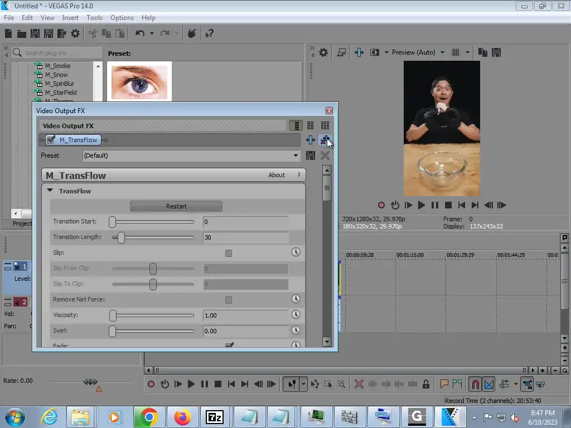Click the Save project toolbar icon
This screenshot has width=571, height=428.
[35, 34]
